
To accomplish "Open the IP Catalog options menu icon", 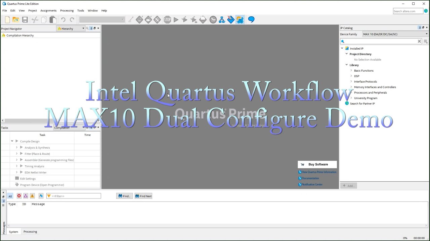I will (x=425, y=41).
